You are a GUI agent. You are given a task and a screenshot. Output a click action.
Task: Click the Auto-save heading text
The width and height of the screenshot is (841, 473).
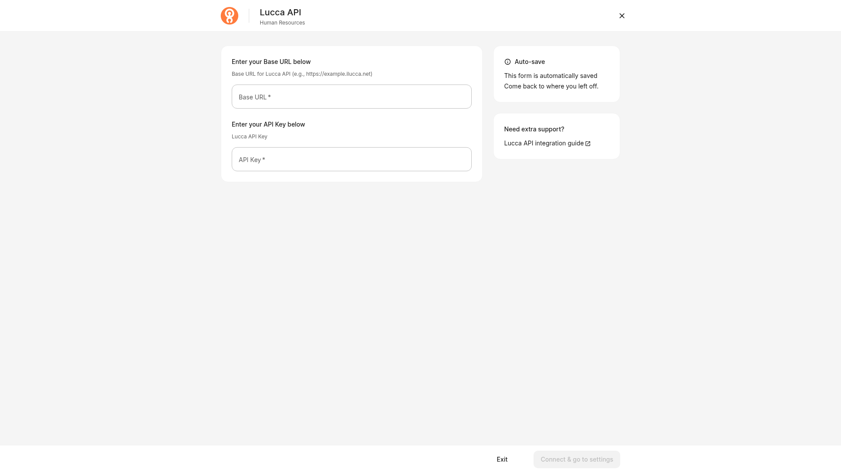(x=530, y=62)
